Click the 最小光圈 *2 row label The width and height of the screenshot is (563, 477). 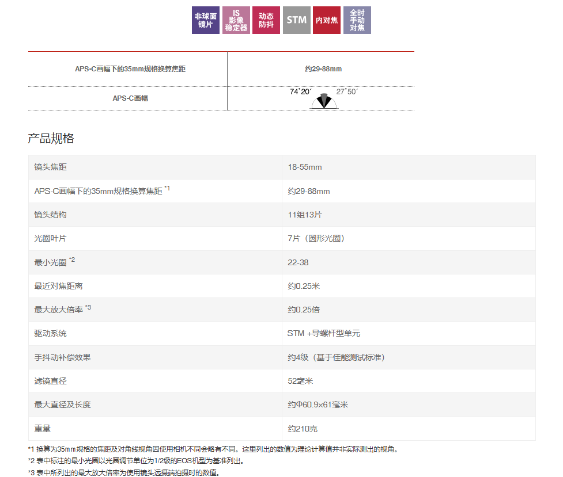point(55,261)
